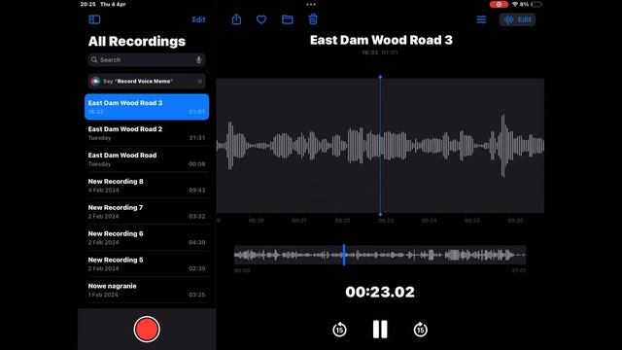Click the 00:24 mark on timeline ruler
Viewport: 622px width, 350px height.
tap(429, 221)
